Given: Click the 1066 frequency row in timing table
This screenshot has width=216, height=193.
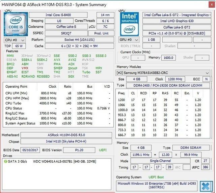Looking at the screenshot, I should point(163,105).
